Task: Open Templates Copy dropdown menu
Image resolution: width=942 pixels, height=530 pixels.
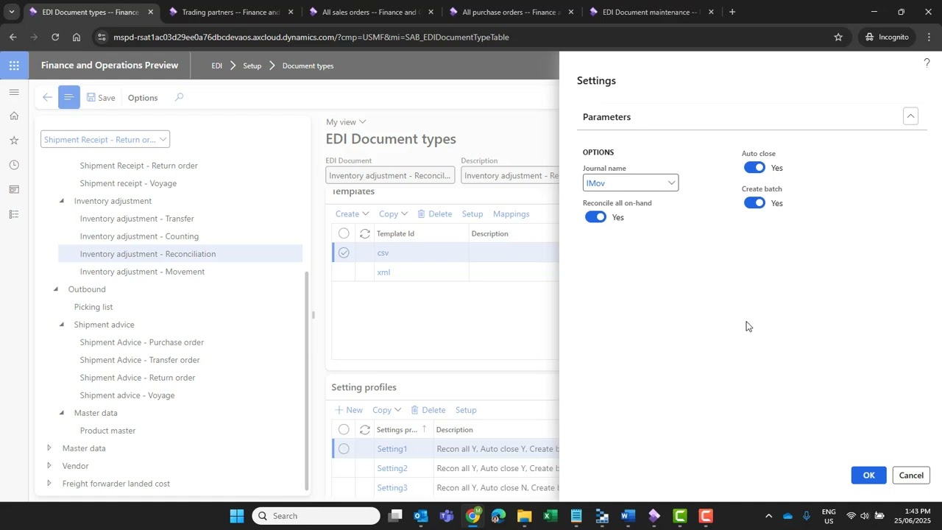Action: click(393, 214)
